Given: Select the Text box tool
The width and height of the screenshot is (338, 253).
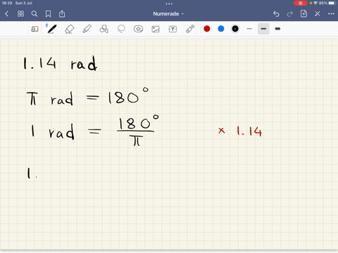Looking at the screenshot, I should pos(173,29).
